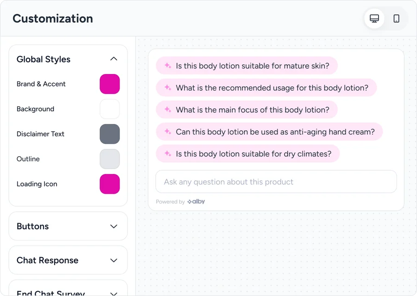Open the Outline color swatch

pos(109,159)
